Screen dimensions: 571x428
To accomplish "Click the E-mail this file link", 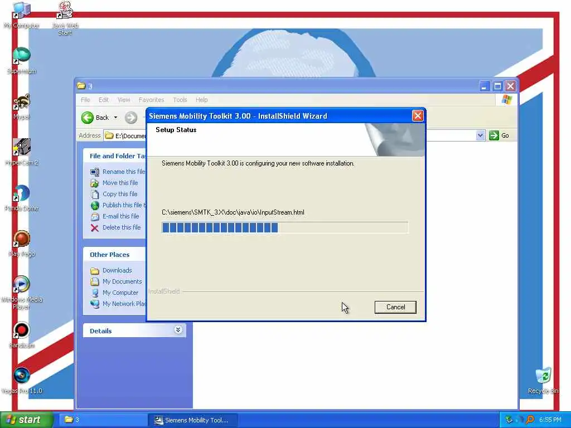I will [121, 217].
